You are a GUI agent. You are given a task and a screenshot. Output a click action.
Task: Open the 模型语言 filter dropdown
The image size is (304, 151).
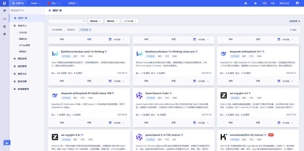click(x=112, y=21)
